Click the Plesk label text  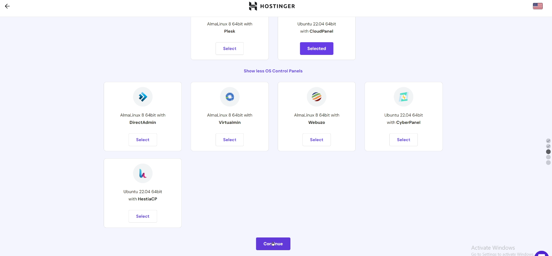click(x=230, y=31)
